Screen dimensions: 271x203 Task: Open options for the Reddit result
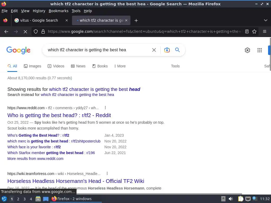click(x=105, y=108)
